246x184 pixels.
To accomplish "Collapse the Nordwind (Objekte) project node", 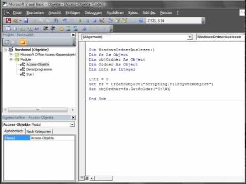I will click(x=5, y=50).
